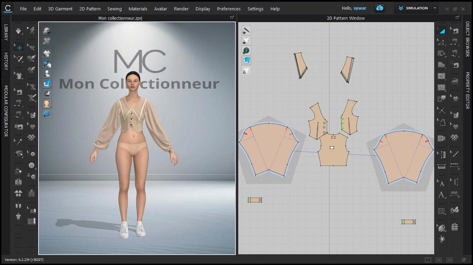The height and width of the screenshot is (265, 473).
Task: Pop out the 2D Pattern Window
Action: 430,18
